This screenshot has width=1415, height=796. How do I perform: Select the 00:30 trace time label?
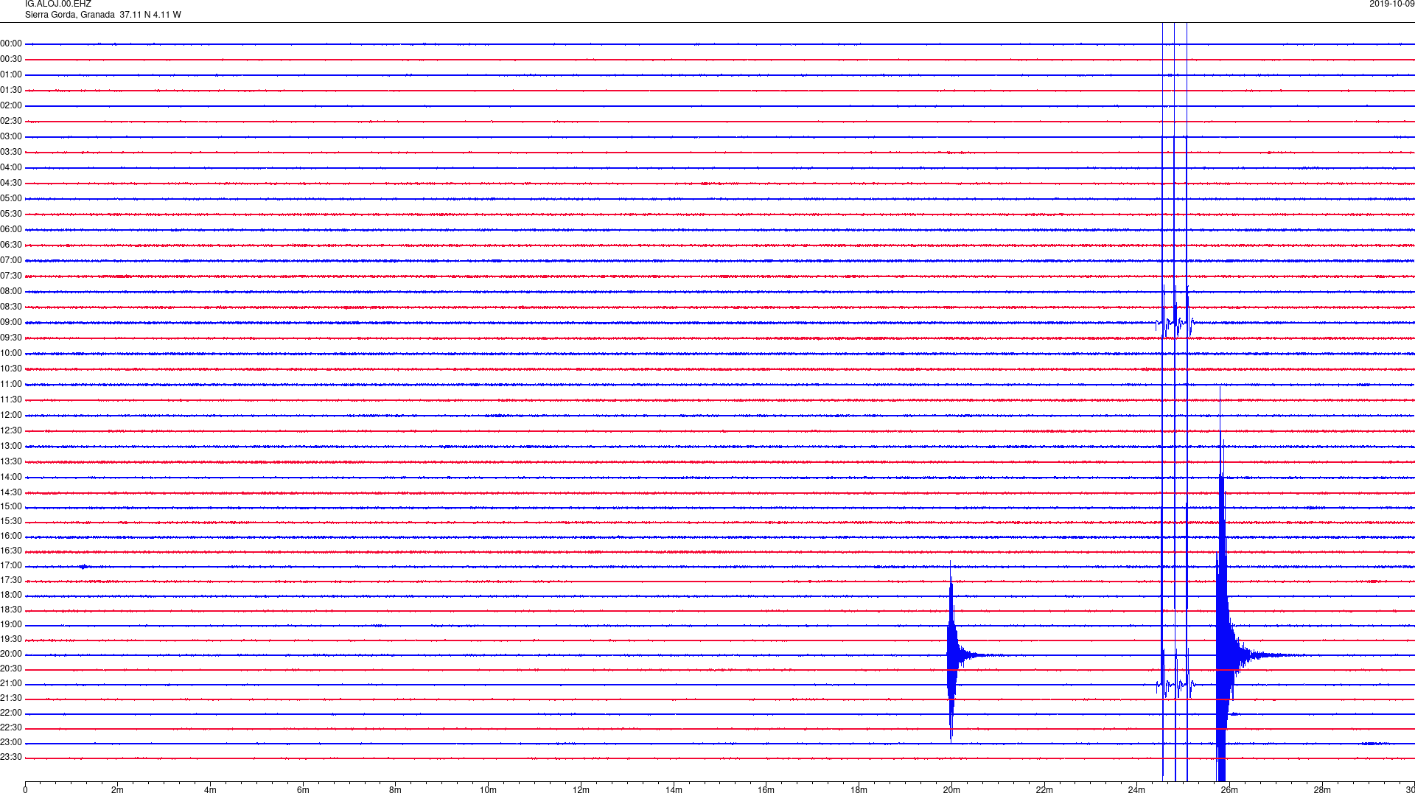(x=11, y=59)
